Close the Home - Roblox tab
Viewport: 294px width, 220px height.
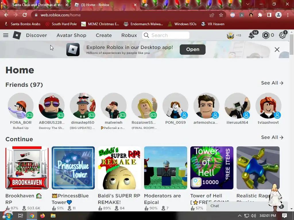[x=135, y=5]
